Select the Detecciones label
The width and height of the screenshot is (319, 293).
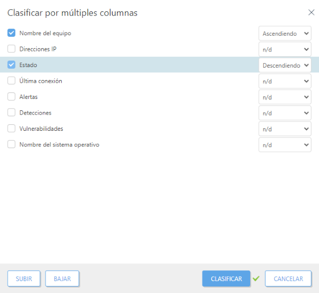tap(35, 112)
